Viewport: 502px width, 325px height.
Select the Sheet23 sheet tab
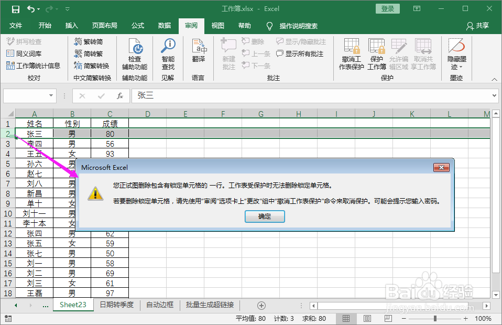(x=73, y=305)
